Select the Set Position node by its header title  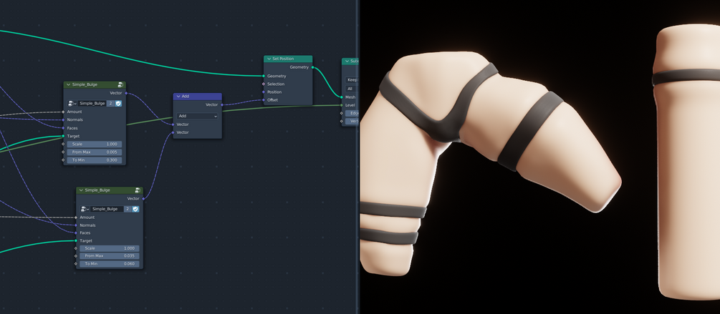click(283, 59)
